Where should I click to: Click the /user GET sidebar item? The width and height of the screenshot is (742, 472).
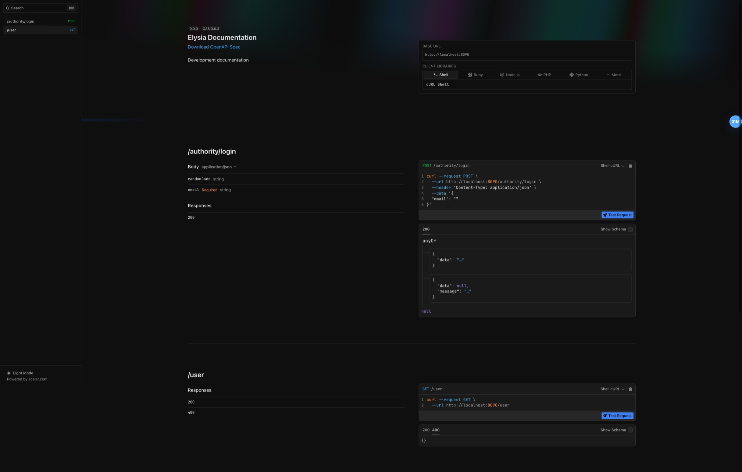click(x=40, y=30)
